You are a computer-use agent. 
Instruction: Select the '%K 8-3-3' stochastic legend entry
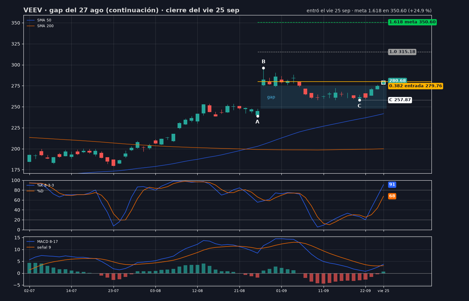tap(41, 185)
